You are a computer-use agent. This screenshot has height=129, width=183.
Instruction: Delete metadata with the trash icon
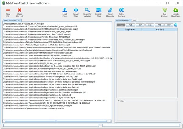(176, 25)
